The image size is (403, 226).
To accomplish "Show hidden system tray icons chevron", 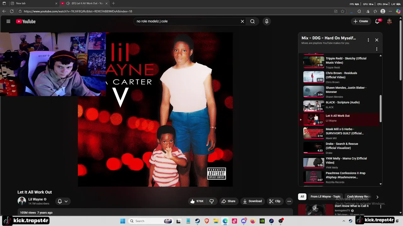I will [x=343, y=221].
